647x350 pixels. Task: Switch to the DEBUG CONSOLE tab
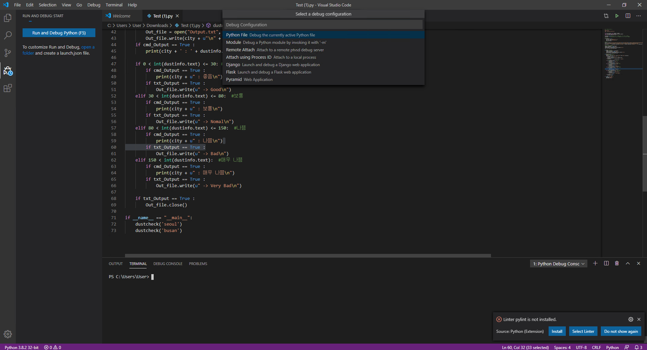pos(168,264)
